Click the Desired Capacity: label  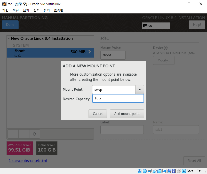77,99
